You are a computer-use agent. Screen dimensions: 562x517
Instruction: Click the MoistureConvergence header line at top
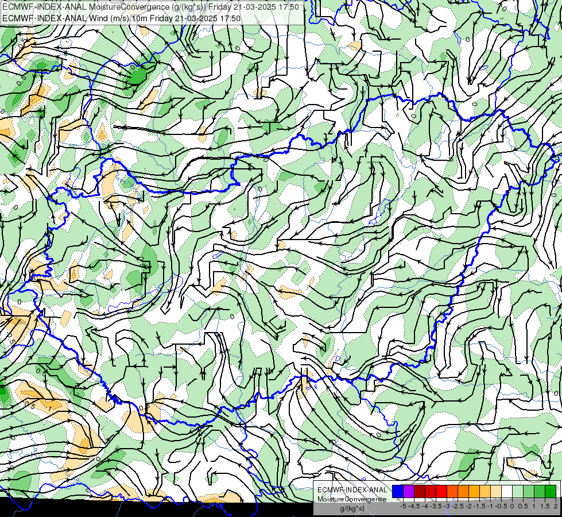coord(150,7)
